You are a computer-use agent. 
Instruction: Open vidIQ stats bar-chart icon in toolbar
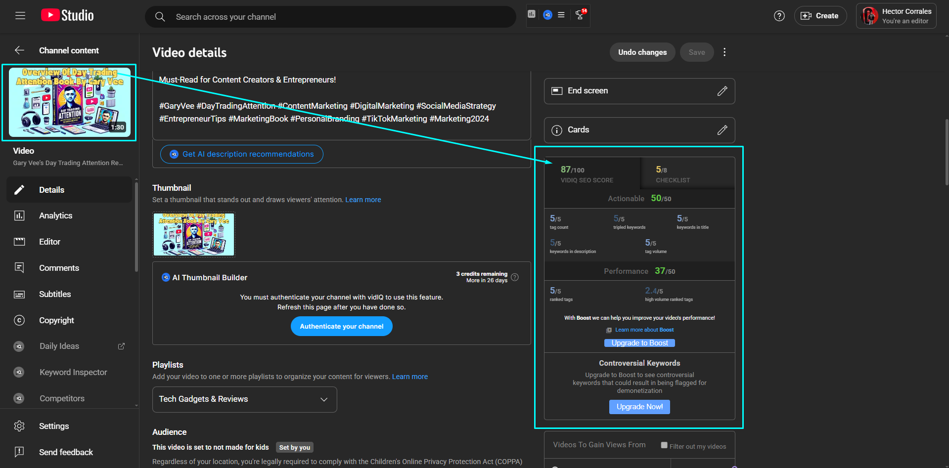click(x=532, y=14)
